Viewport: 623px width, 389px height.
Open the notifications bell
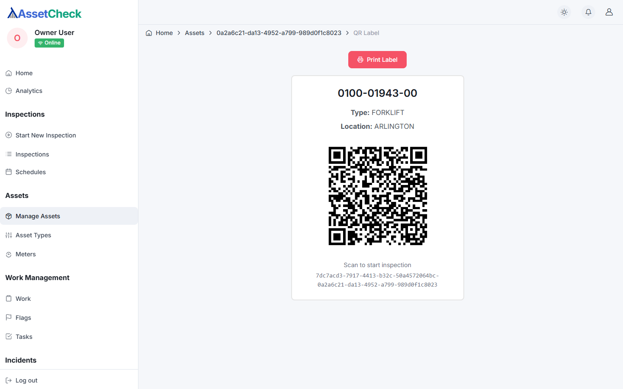tap(588, 12)
